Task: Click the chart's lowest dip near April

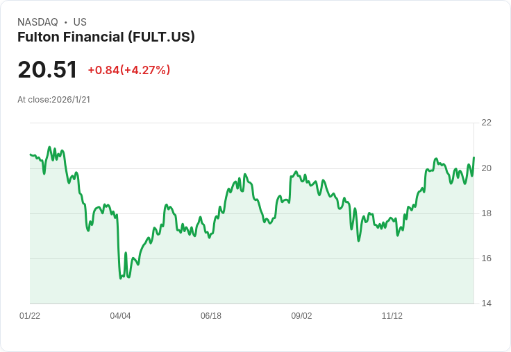Action: 121,279
